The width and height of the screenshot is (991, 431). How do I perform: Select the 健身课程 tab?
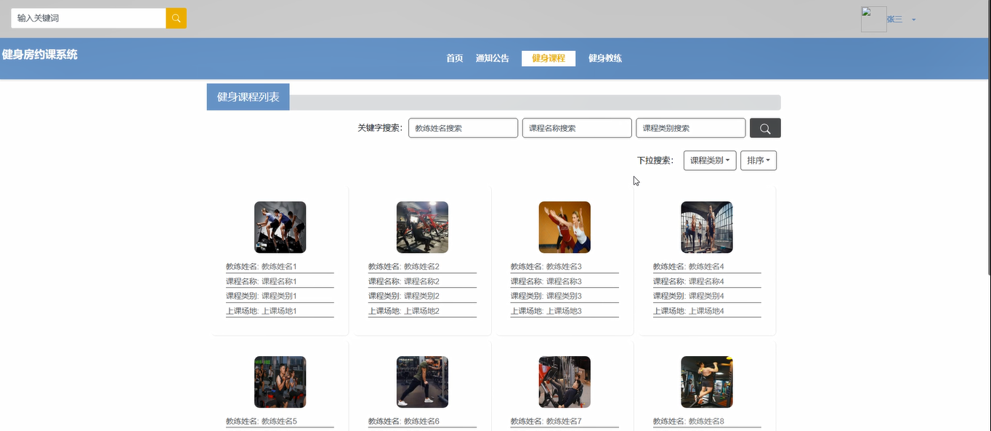(549, 58)
